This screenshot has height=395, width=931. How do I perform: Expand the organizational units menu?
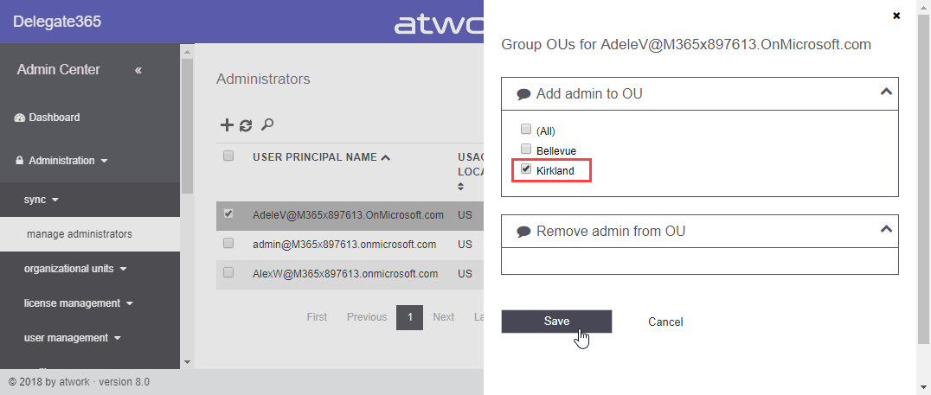pos(74,269)
